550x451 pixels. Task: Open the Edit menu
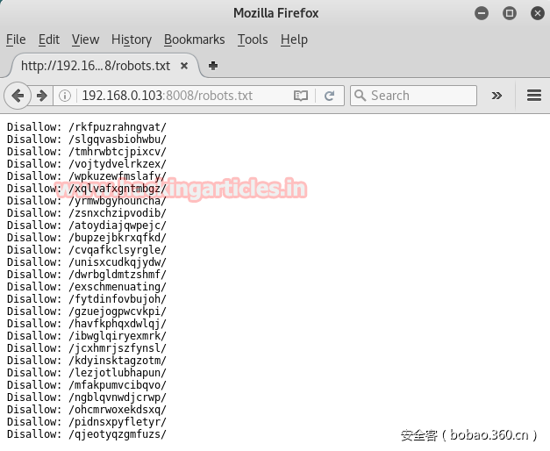coord(49,39)
